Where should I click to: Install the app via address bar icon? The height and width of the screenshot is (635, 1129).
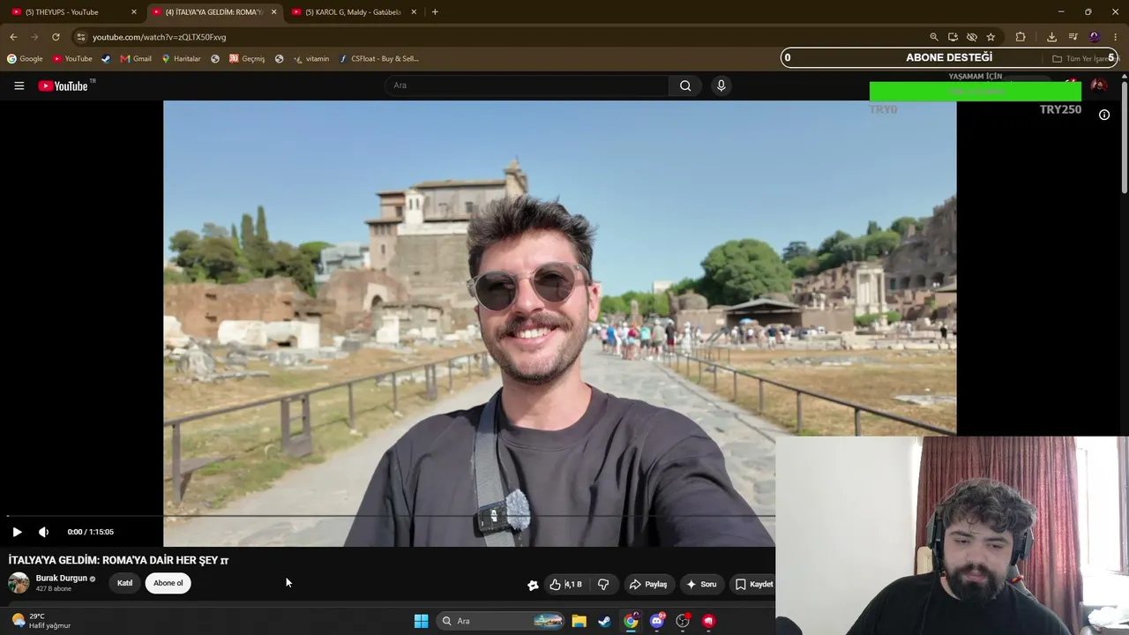pyautogui.click(x=953, y=37)
